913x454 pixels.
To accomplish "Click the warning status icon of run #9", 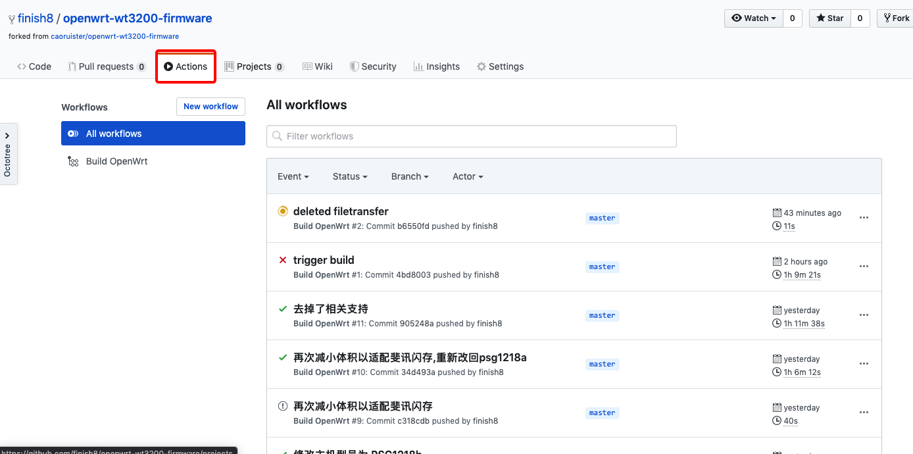I will 283,406.
